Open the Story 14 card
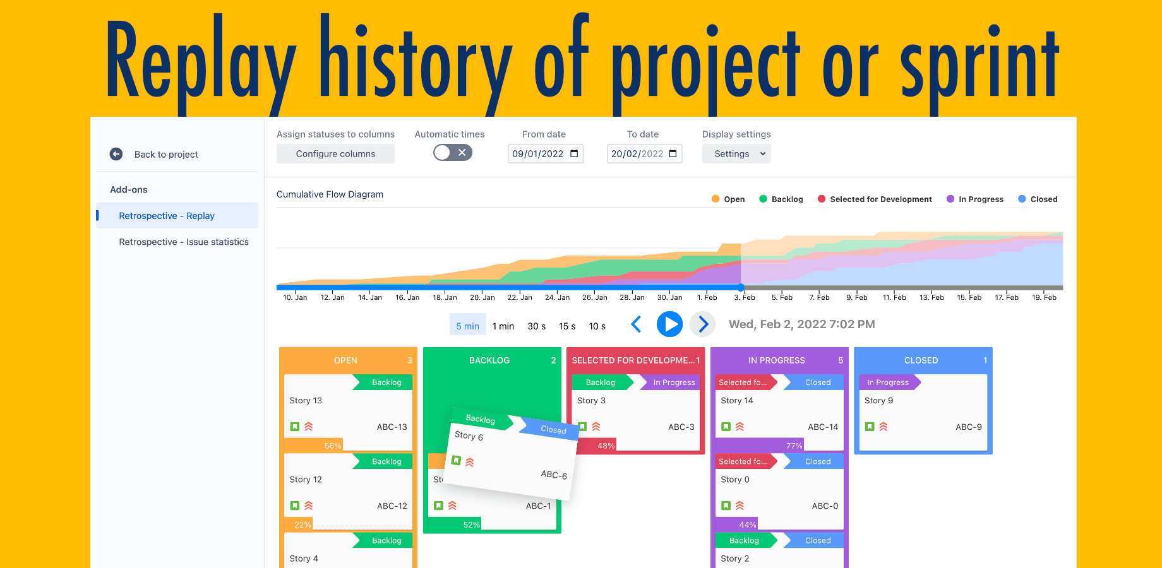 click(x=779, y=413)
